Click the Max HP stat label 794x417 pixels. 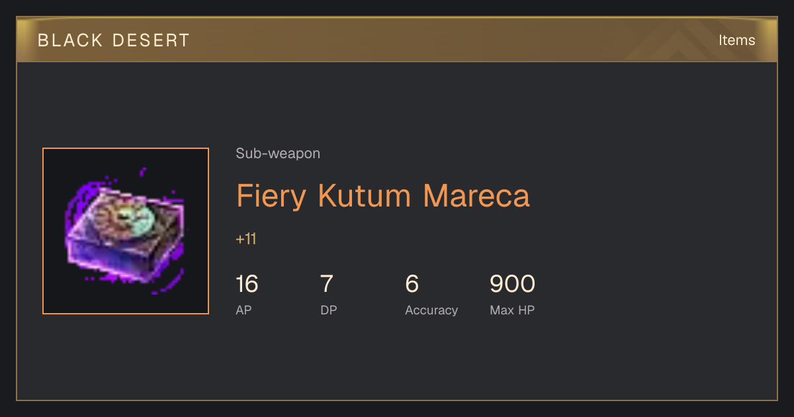512,310
